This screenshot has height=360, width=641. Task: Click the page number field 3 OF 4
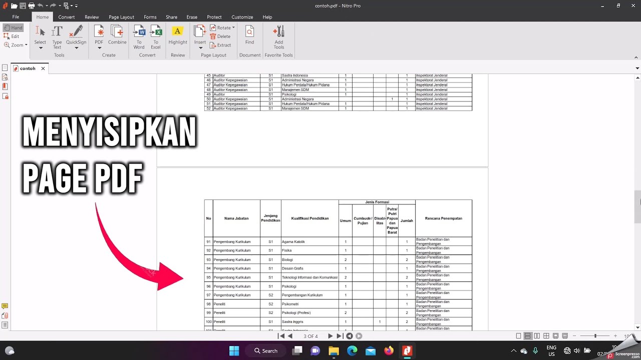pyautogui.click(x=310, y=336)
